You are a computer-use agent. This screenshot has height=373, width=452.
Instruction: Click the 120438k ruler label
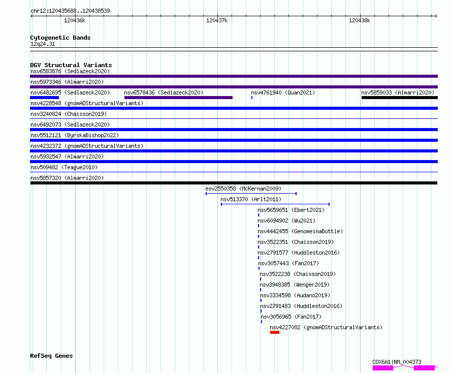click(x=360, y=20)
